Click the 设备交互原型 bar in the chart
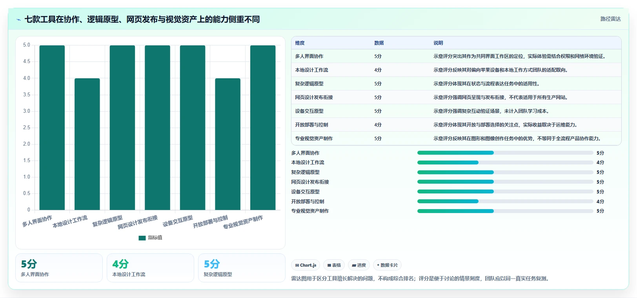The width and height of the screenshot is (637, 298). tap(193, 128)
